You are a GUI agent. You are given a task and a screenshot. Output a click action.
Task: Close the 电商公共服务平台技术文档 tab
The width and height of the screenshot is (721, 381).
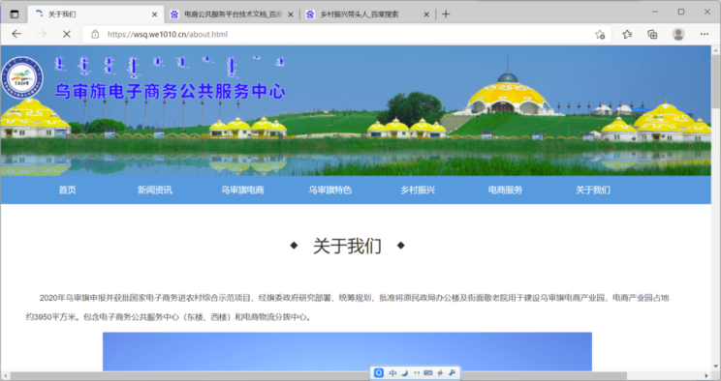tap(291, 15)
